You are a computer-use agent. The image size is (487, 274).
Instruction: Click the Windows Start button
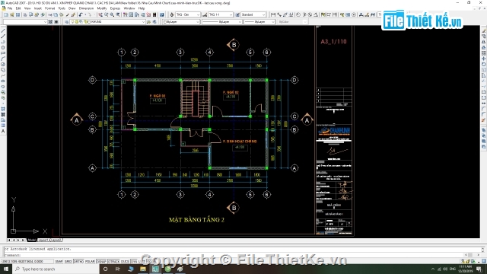click(x=6, y=269)
